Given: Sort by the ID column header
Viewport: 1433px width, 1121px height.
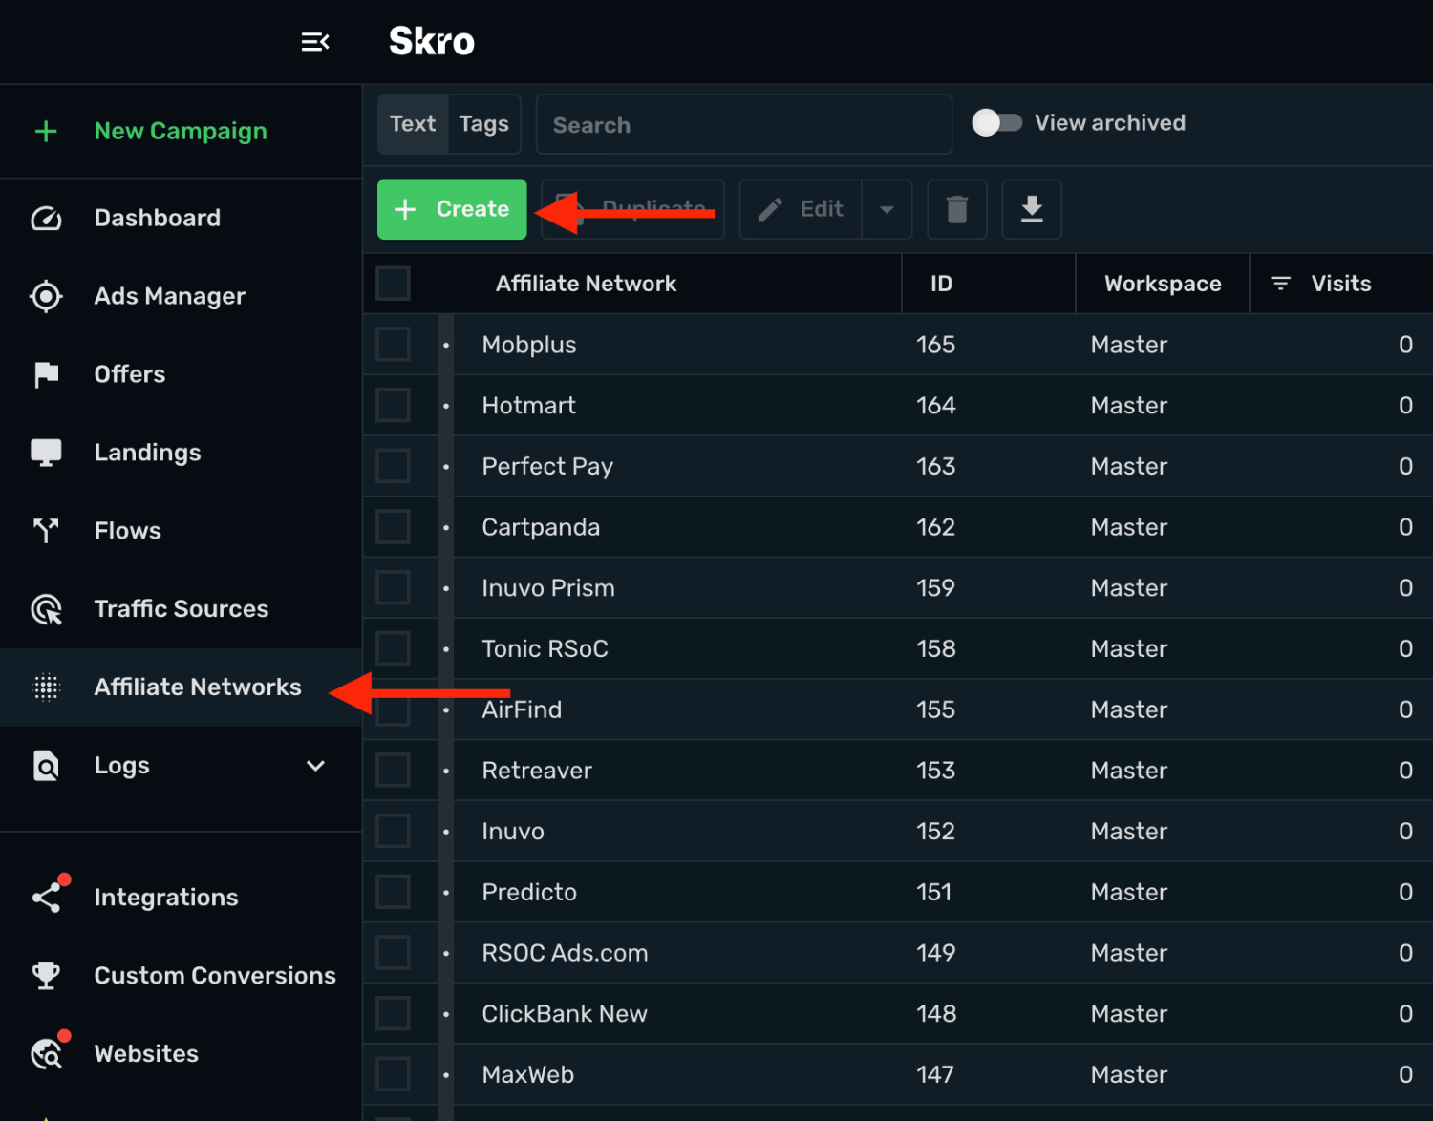Looking at the screenshot, I should [x=941, y=284].
